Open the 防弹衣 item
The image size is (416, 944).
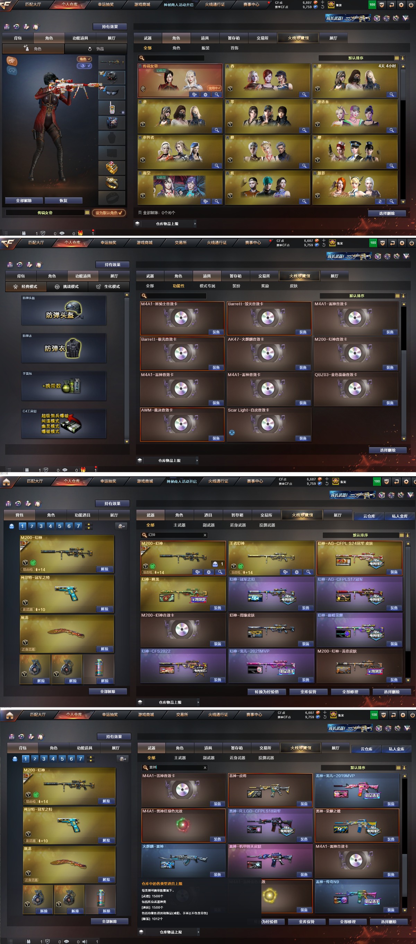[64, 348]
